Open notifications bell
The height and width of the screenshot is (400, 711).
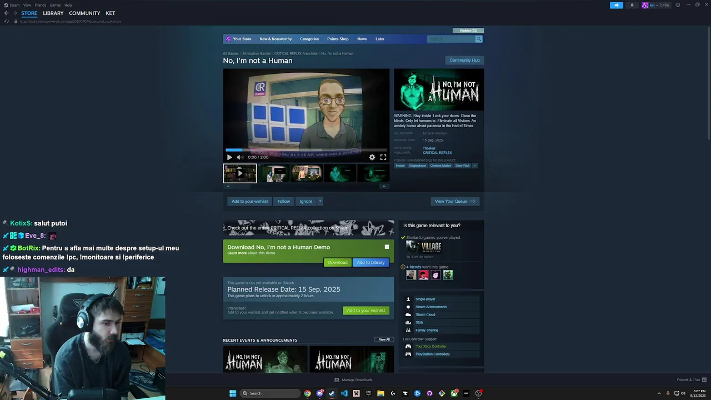tap(632, 5)
